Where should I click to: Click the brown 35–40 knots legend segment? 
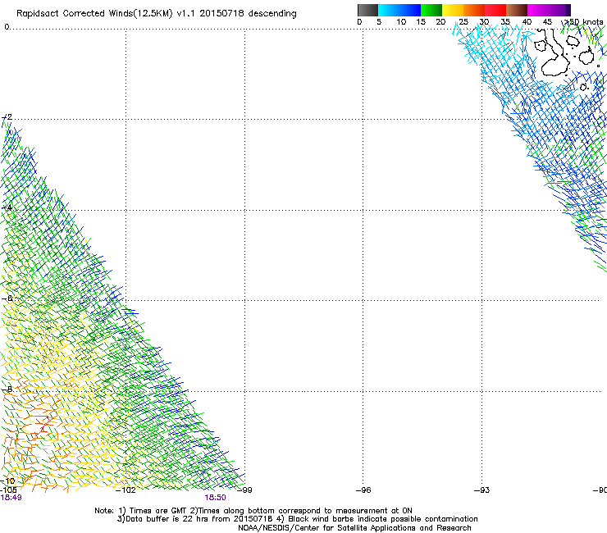pyautogui.click(x=517, y=10)
